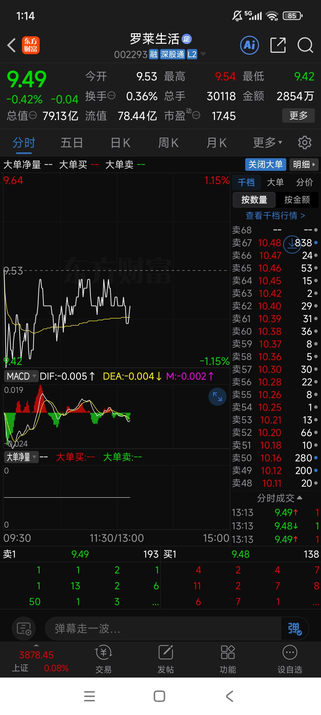Select the 分价 tab
This screenshot has width=321, height=715.
coord(304,182)
